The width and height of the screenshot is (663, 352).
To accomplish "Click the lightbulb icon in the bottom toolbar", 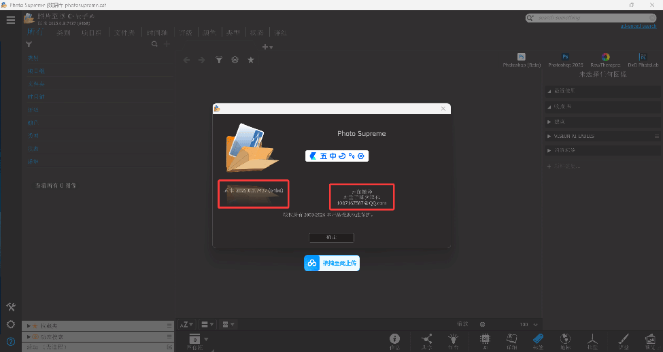I will 453,340.
